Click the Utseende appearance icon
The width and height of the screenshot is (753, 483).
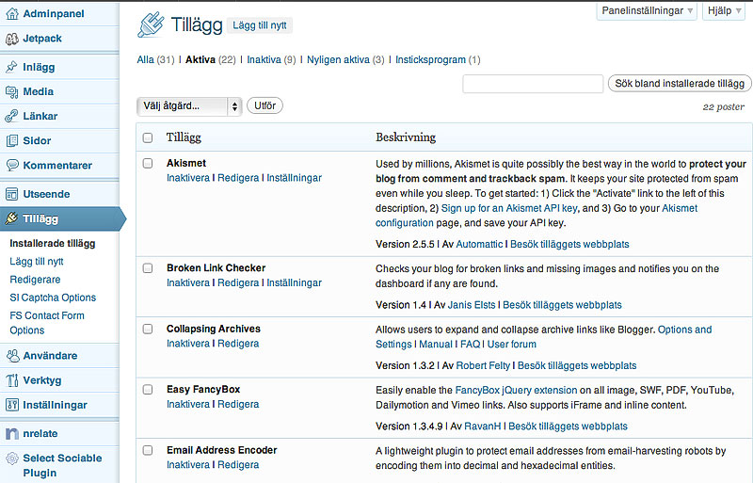(x=11, y=194)
